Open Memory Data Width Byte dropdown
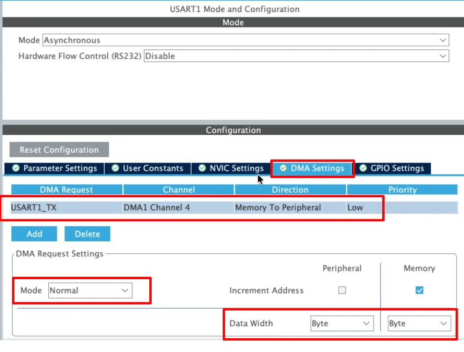Viewport: 464px width, 352px height. (418, 323)
